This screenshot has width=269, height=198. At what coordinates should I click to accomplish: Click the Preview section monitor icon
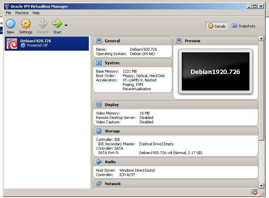[x=179, y=41]
